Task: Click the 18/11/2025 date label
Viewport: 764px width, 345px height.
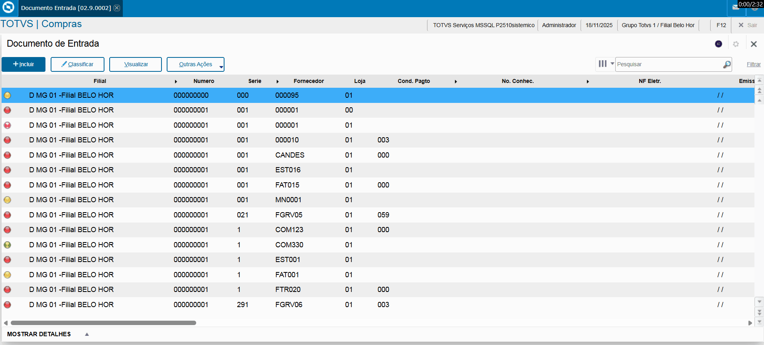Action: pos(599,25)
